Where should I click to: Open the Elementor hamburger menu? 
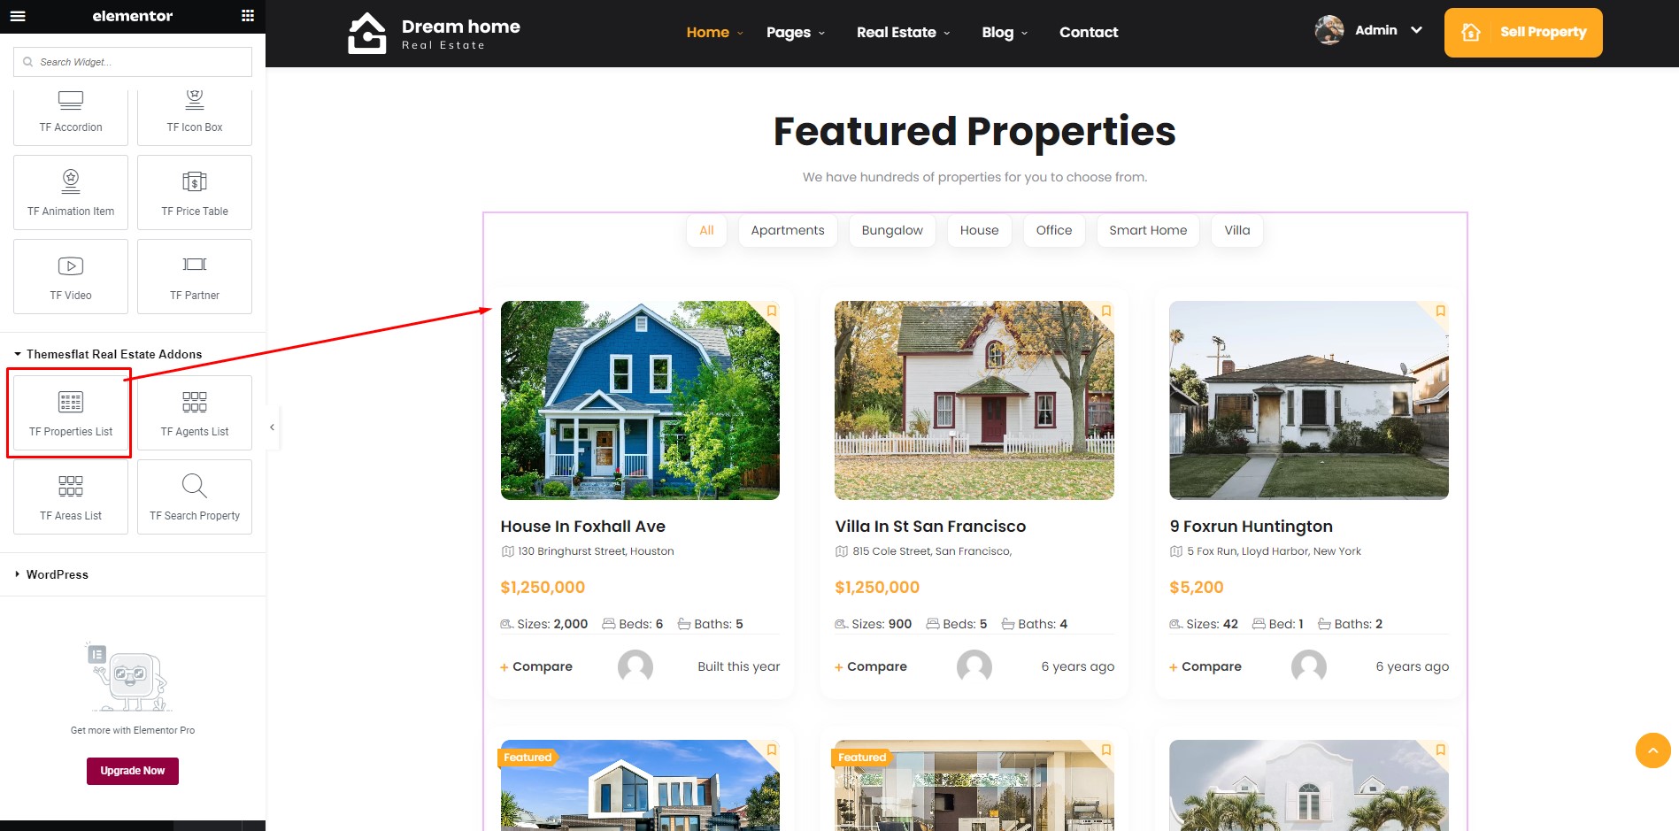point(18,16)
